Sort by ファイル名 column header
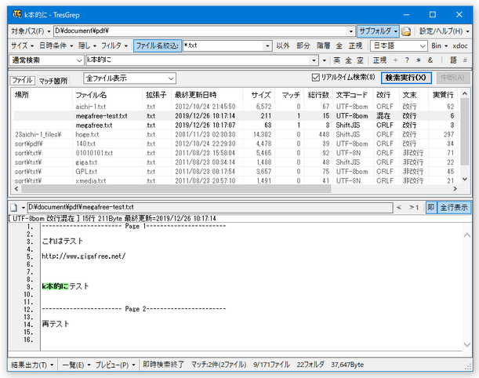 107,95
